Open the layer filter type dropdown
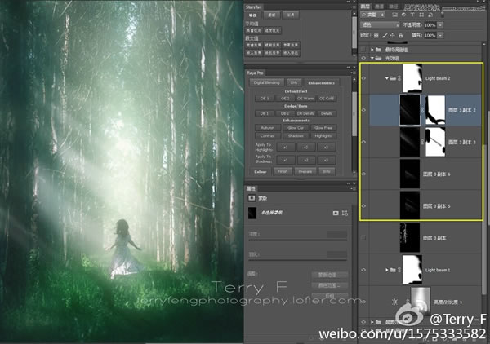The image size is (490, 344). (373, 15)
